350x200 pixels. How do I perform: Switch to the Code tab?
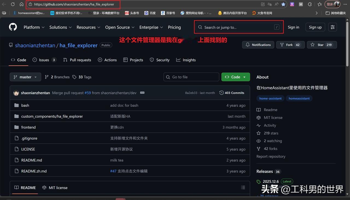[19, 60]
